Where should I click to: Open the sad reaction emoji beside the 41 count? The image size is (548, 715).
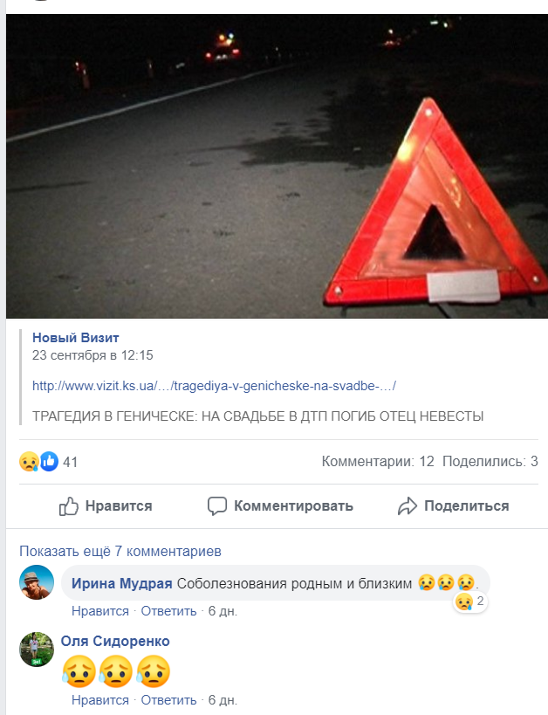click(x=29, y=462)
